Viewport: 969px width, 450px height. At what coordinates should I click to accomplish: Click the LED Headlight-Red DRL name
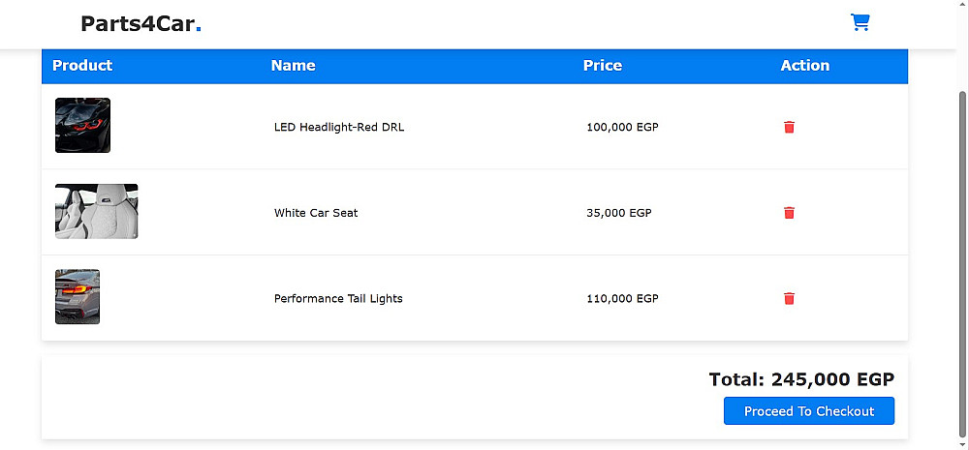point(339,128)
